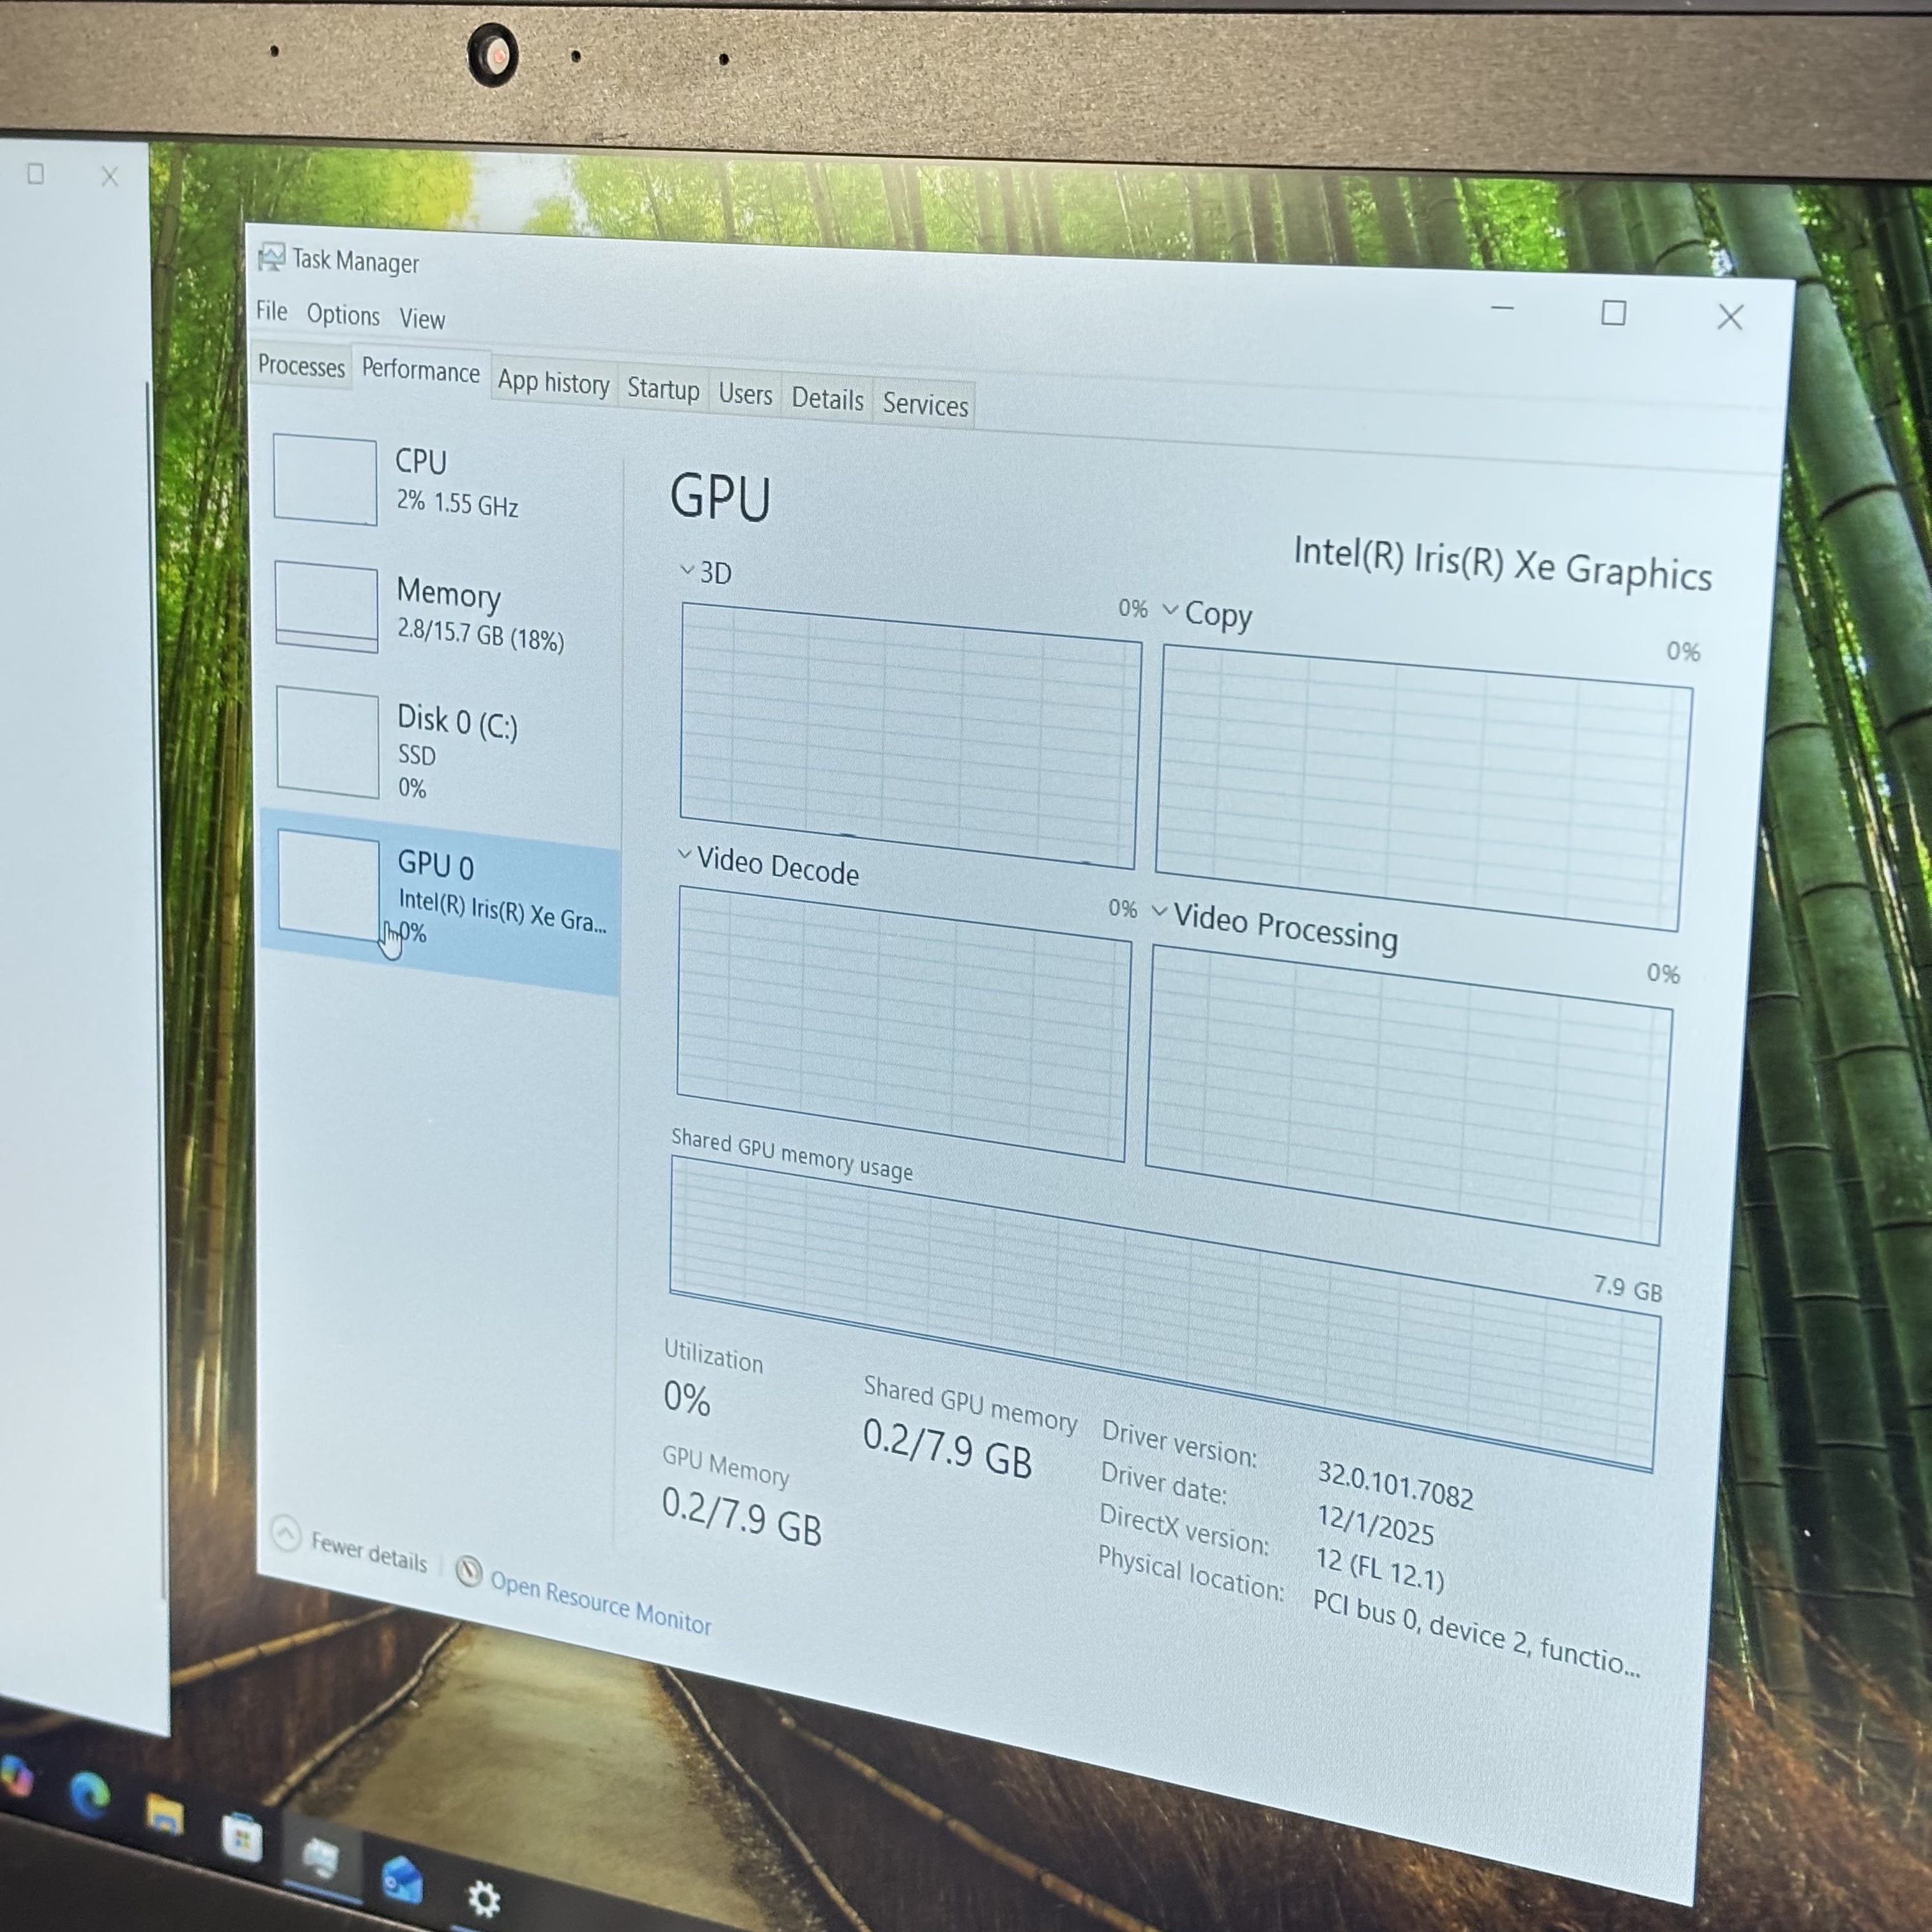Go to the App history tab
Viewport: 1932px width, 1932px height.
(554, 383)
